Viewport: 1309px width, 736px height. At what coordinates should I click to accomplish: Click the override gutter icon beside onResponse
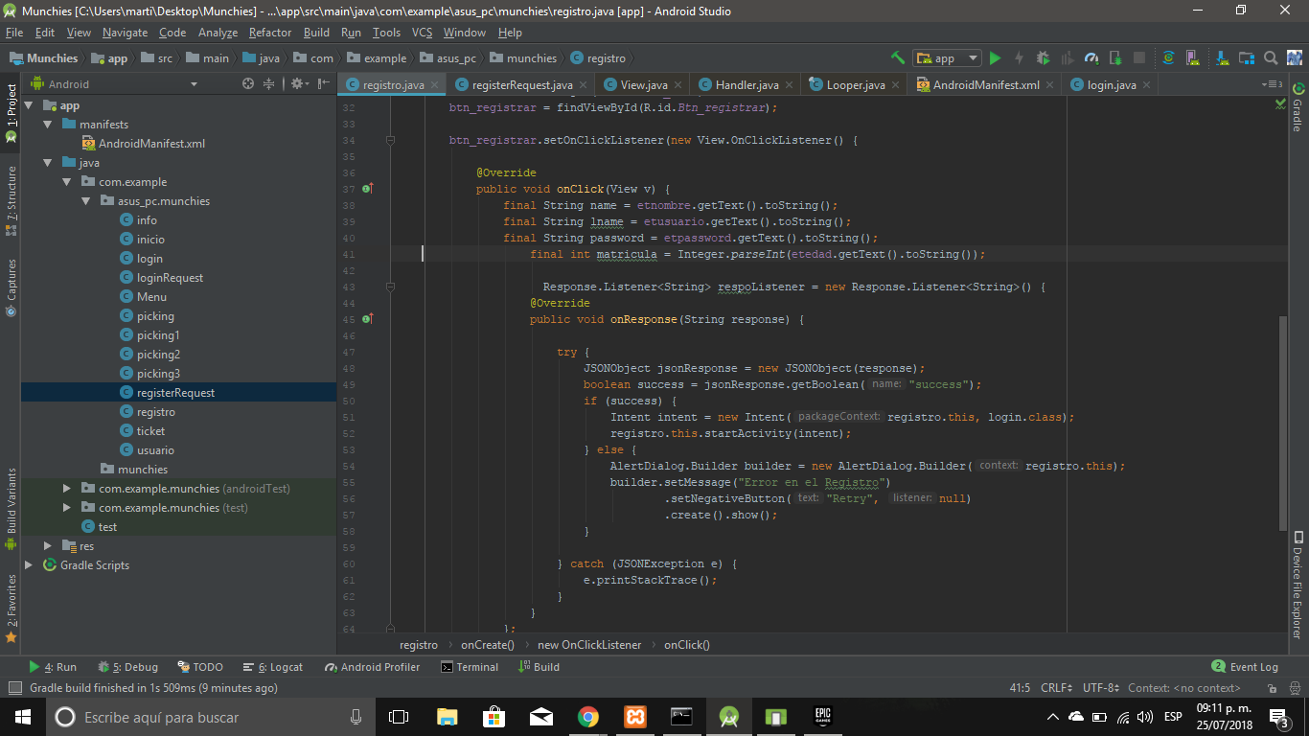click(367, 319)
